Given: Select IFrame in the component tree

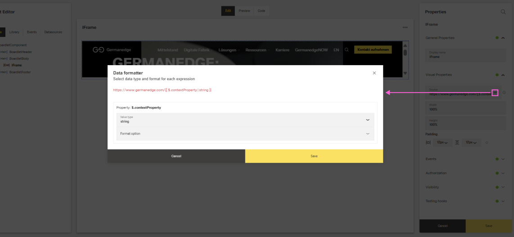Looking at the screenshot, I should point(16,65).
